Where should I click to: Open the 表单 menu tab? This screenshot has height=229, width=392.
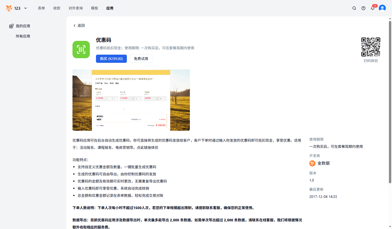(41, 8)
